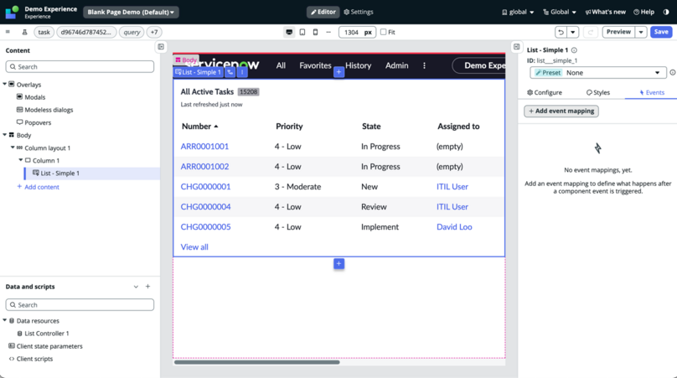Screen dimensions: 677x378
Task: Open record ARR0001001 link
Action: click(204, 147)
